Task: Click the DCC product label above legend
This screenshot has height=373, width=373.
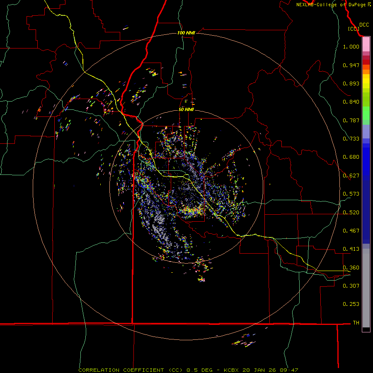Action: (364, 25)
